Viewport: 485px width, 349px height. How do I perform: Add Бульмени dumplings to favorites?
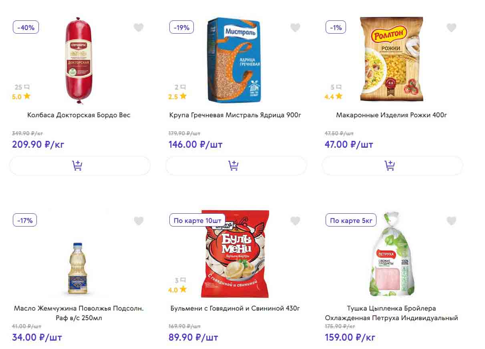(295, 221)
